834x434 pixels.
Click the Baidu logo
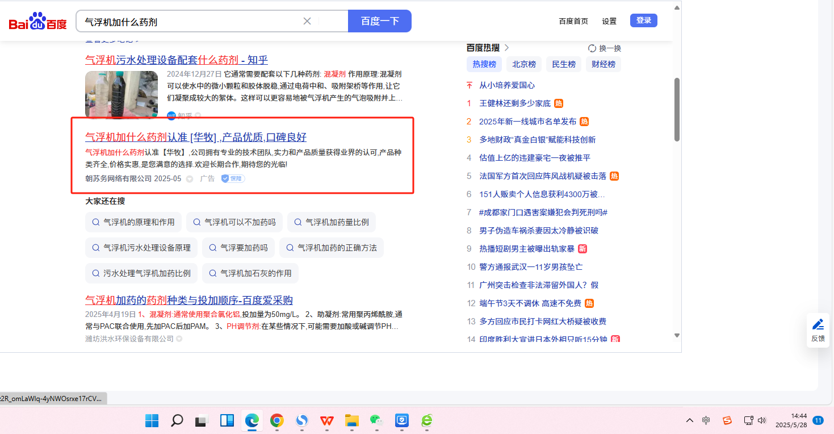[x=37, y=22]
